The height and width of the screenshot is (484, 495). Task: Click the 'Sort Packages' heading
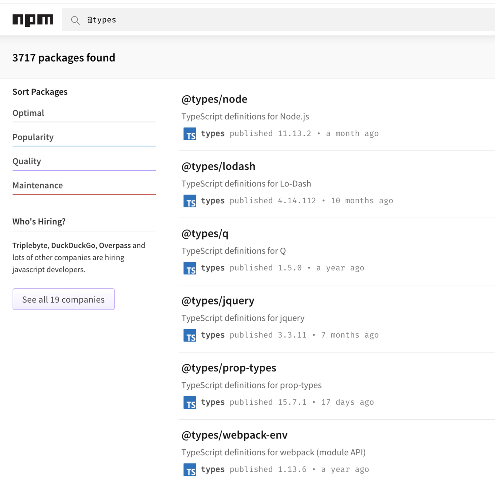pos(40,92)
